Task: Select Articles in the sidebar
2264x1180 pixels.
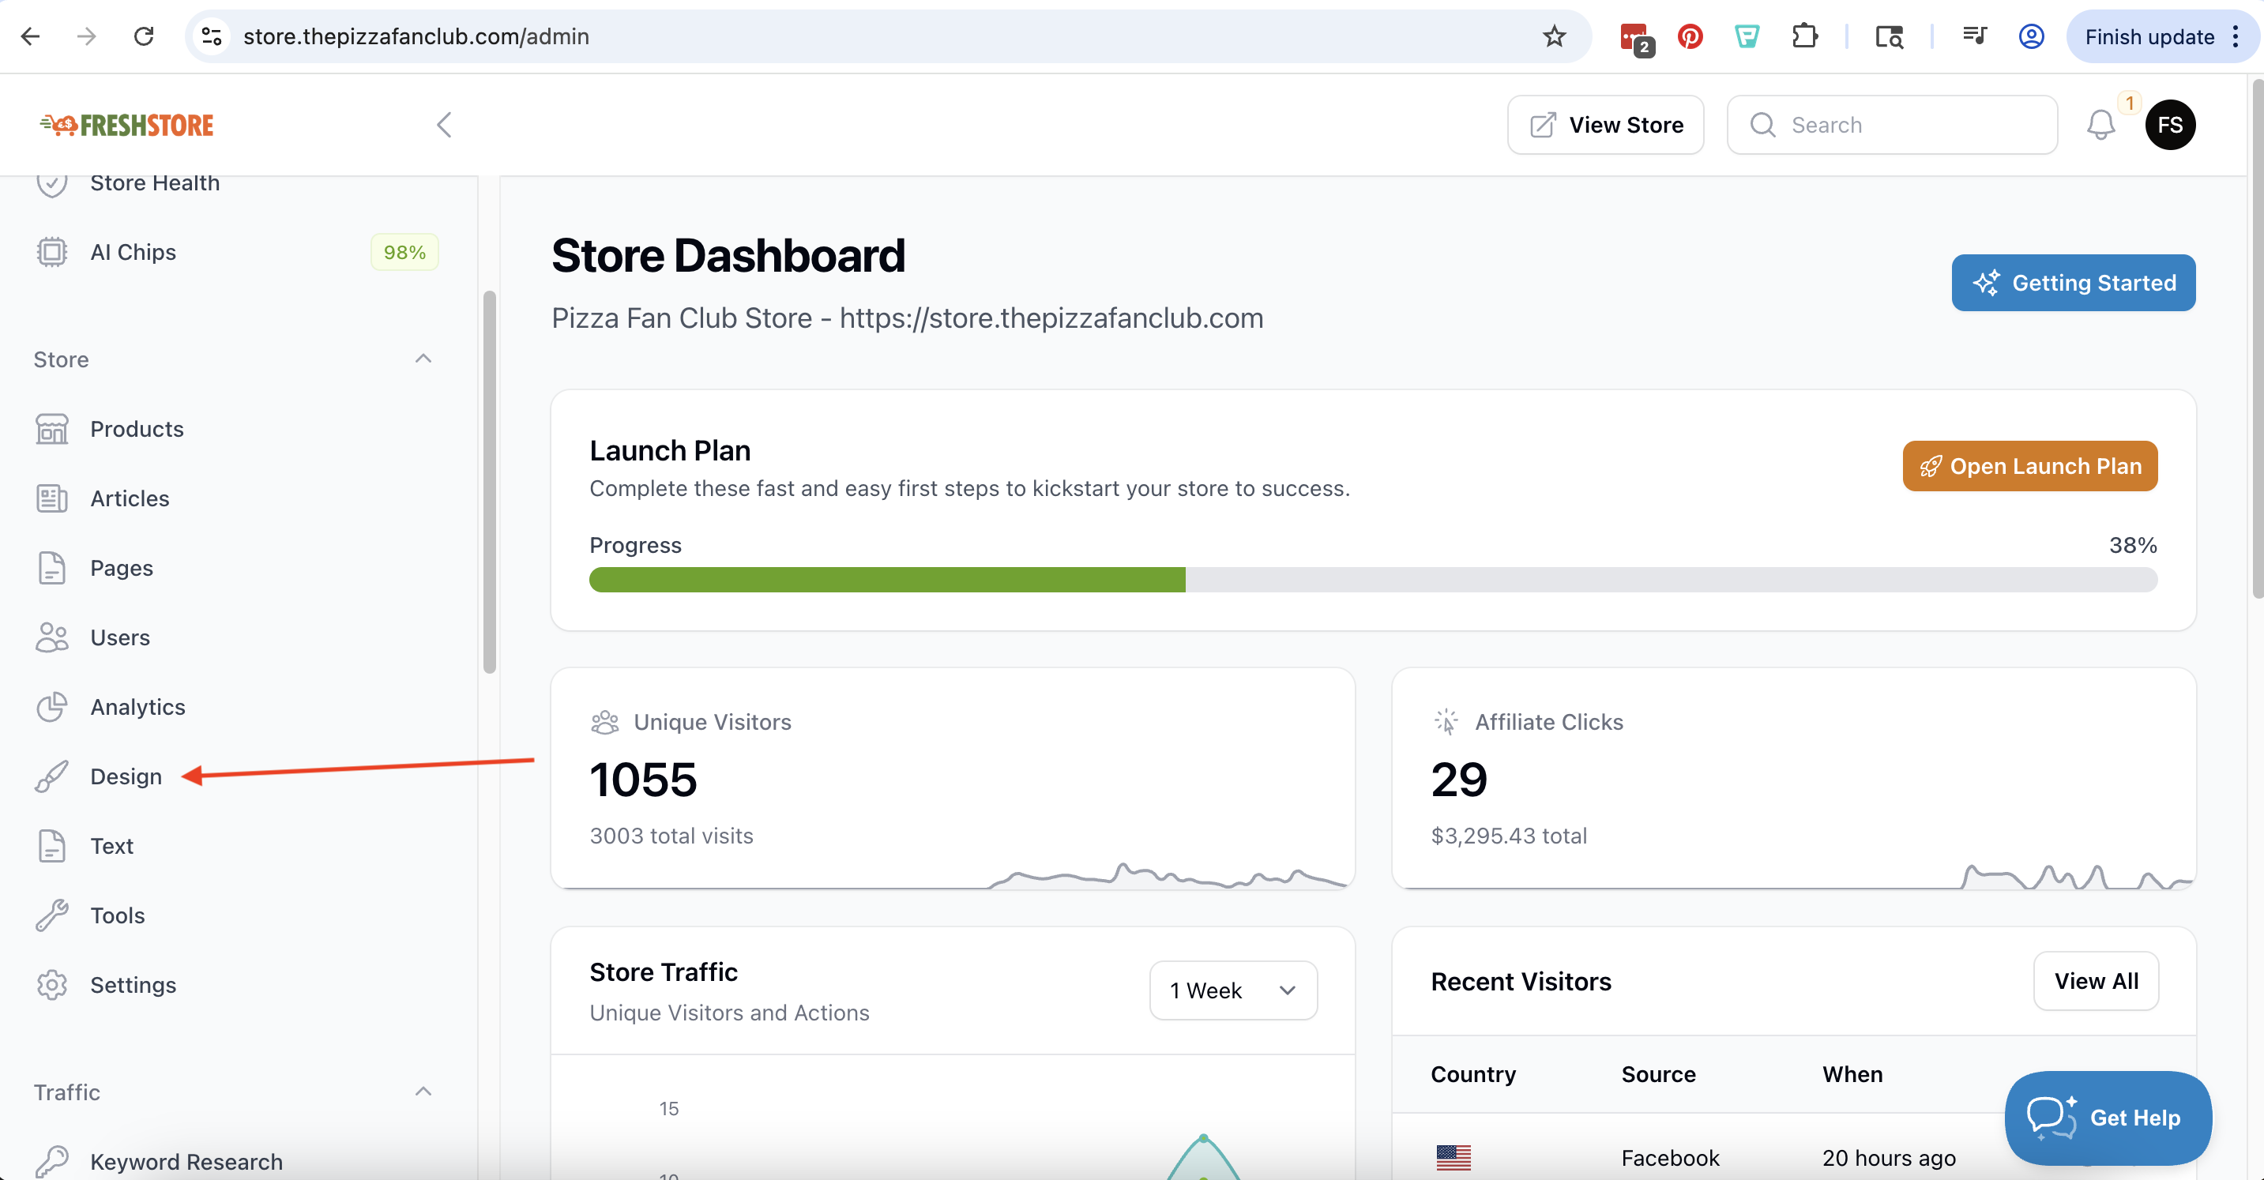Action: click(130, 498)
